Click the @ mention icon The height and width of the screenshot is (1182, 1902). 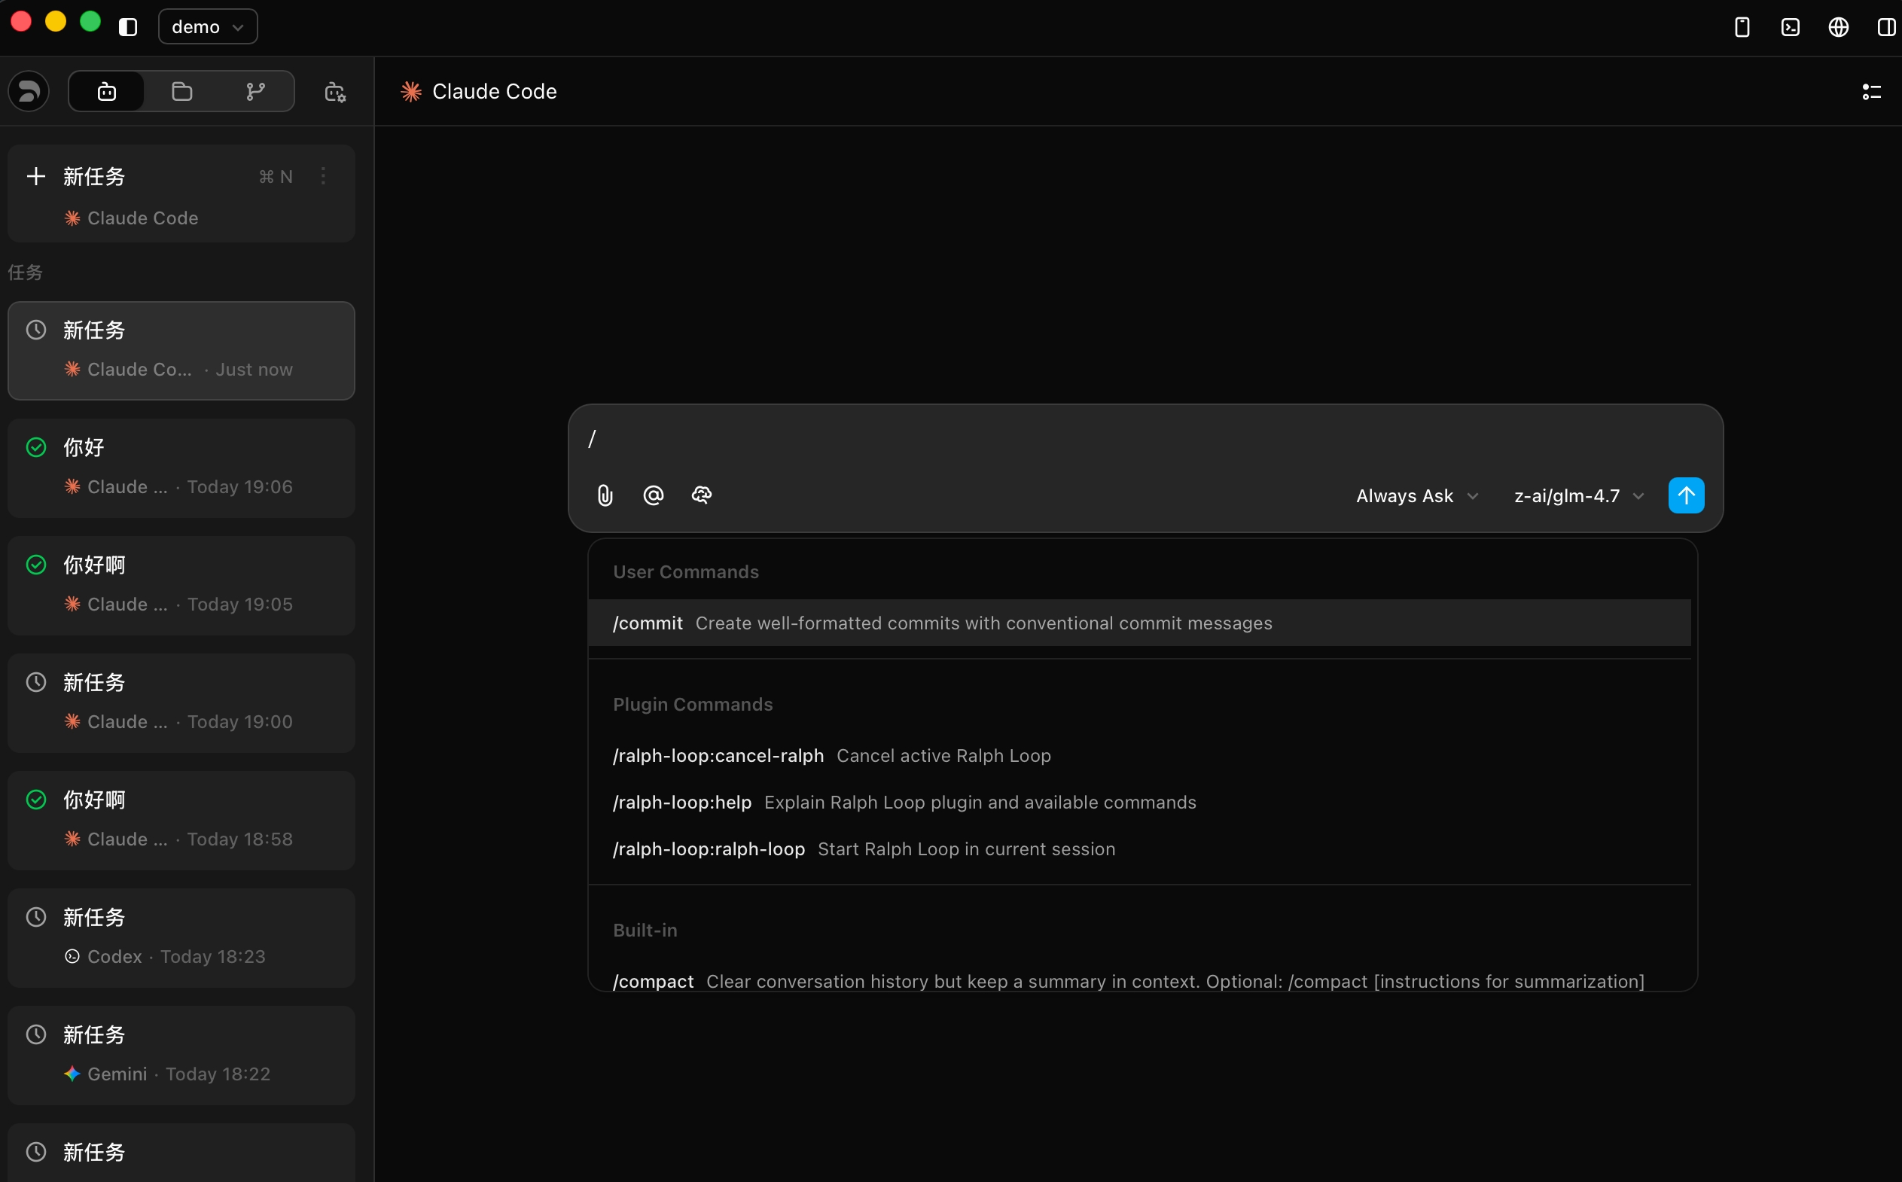(654, 495)
